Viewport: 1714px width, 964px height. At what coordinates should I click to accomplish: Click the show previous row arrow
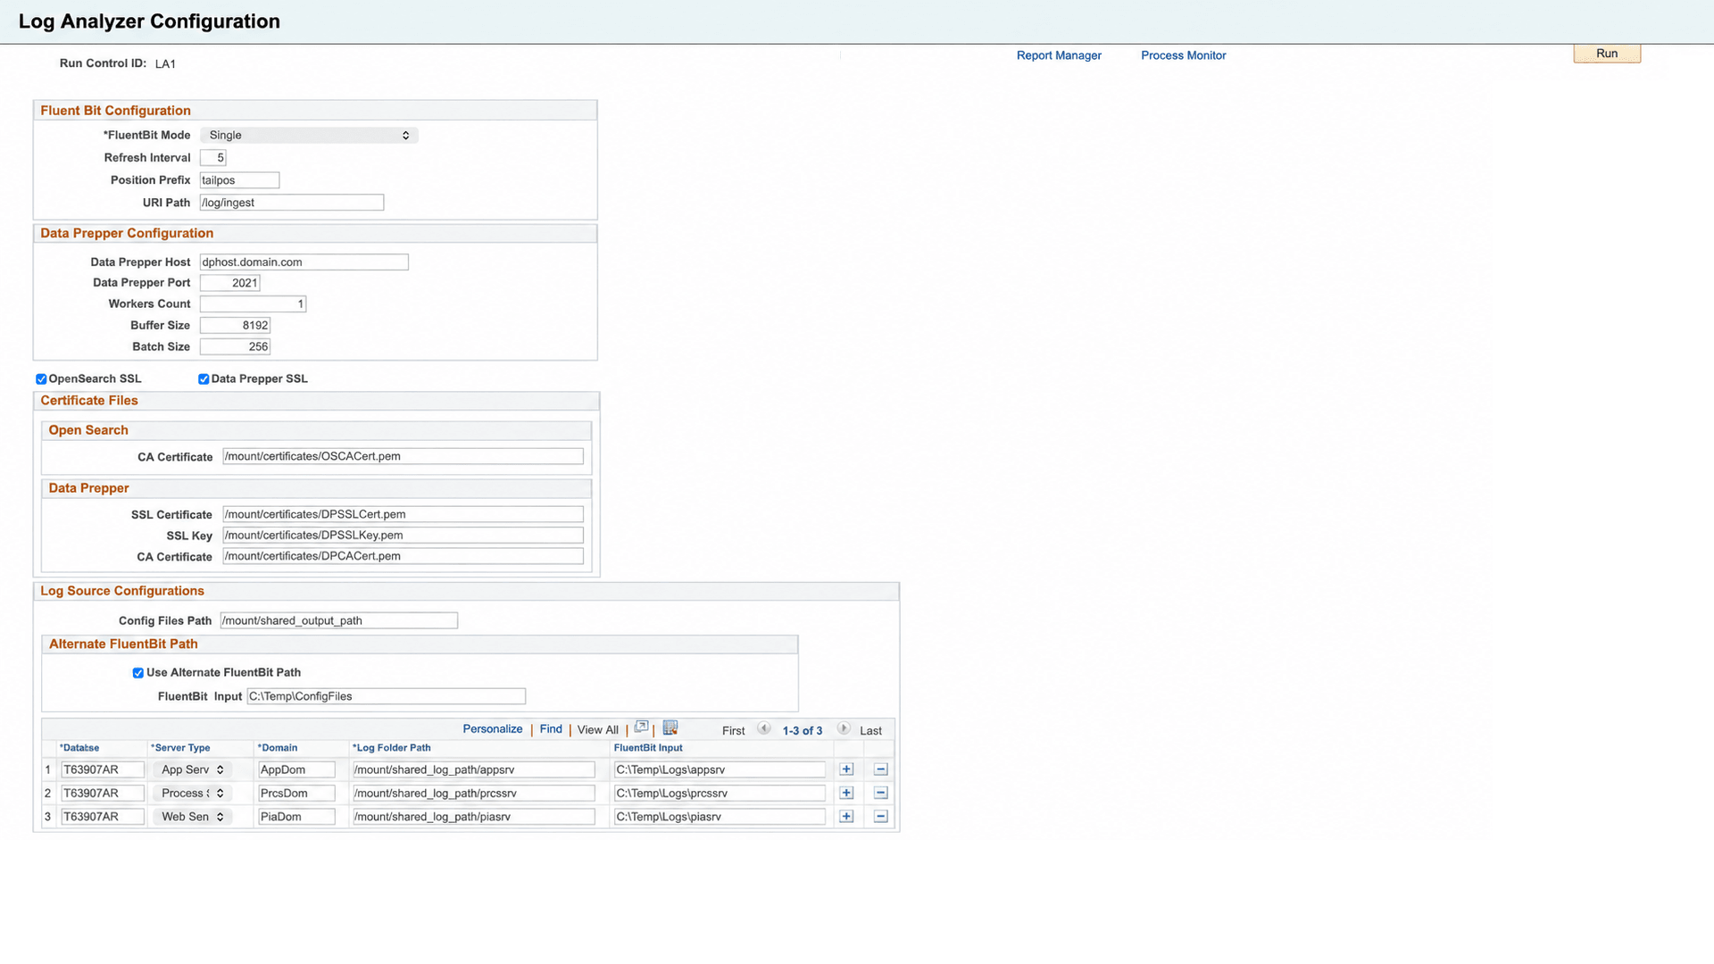click(x=764, y=728)
